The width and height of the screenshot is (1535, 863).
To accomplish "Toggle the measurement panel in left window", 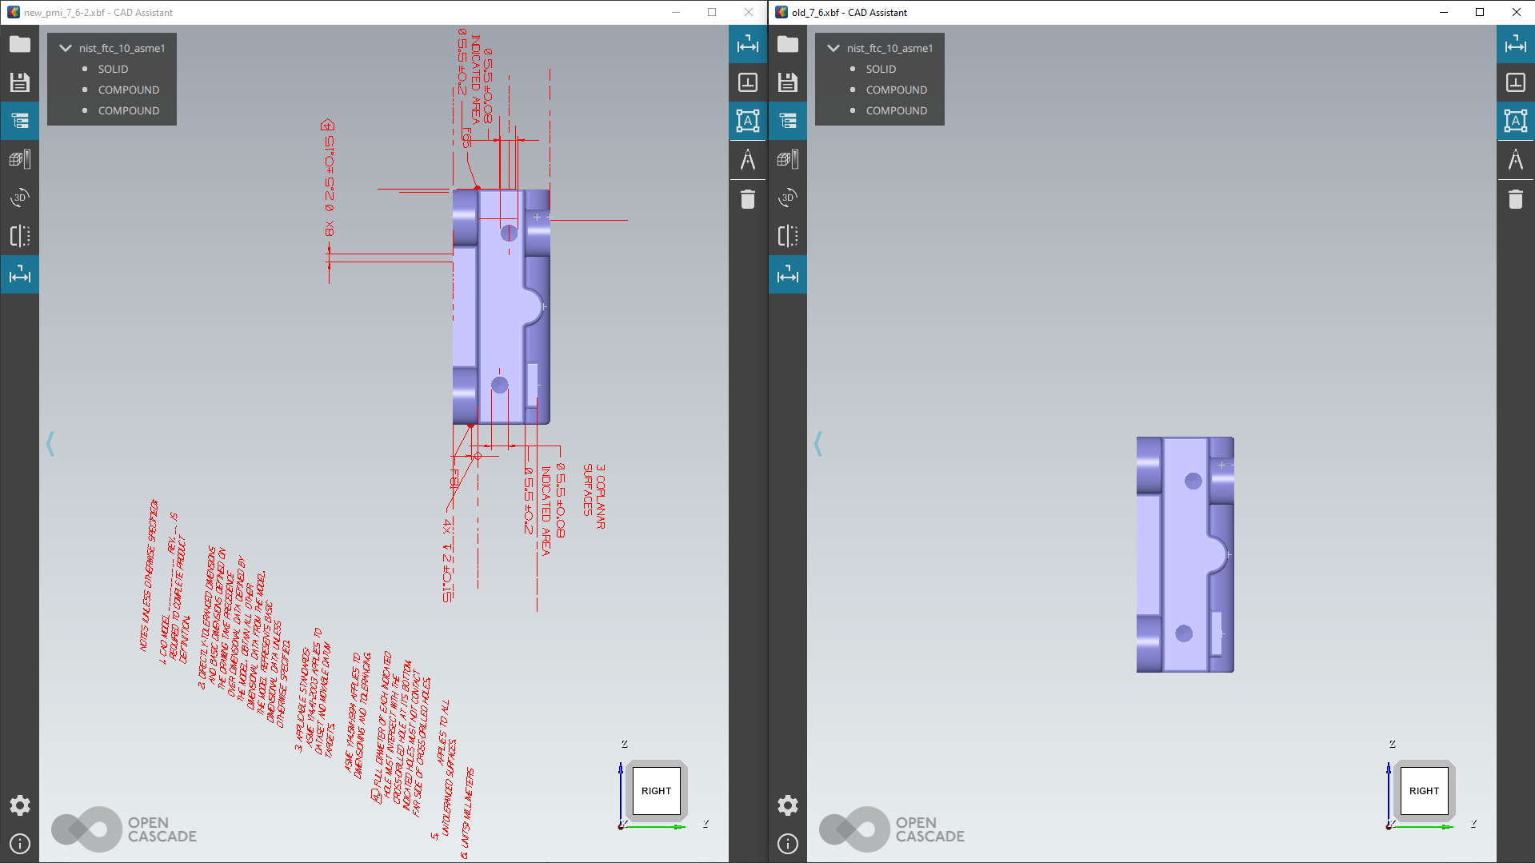I will (x=20, y=275).
